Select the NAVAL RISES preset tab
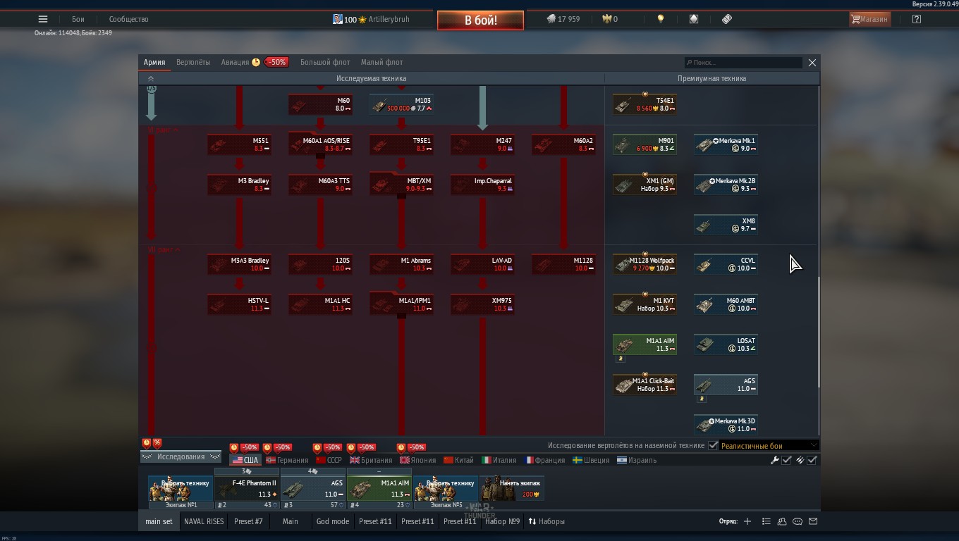 pos(204,521)
